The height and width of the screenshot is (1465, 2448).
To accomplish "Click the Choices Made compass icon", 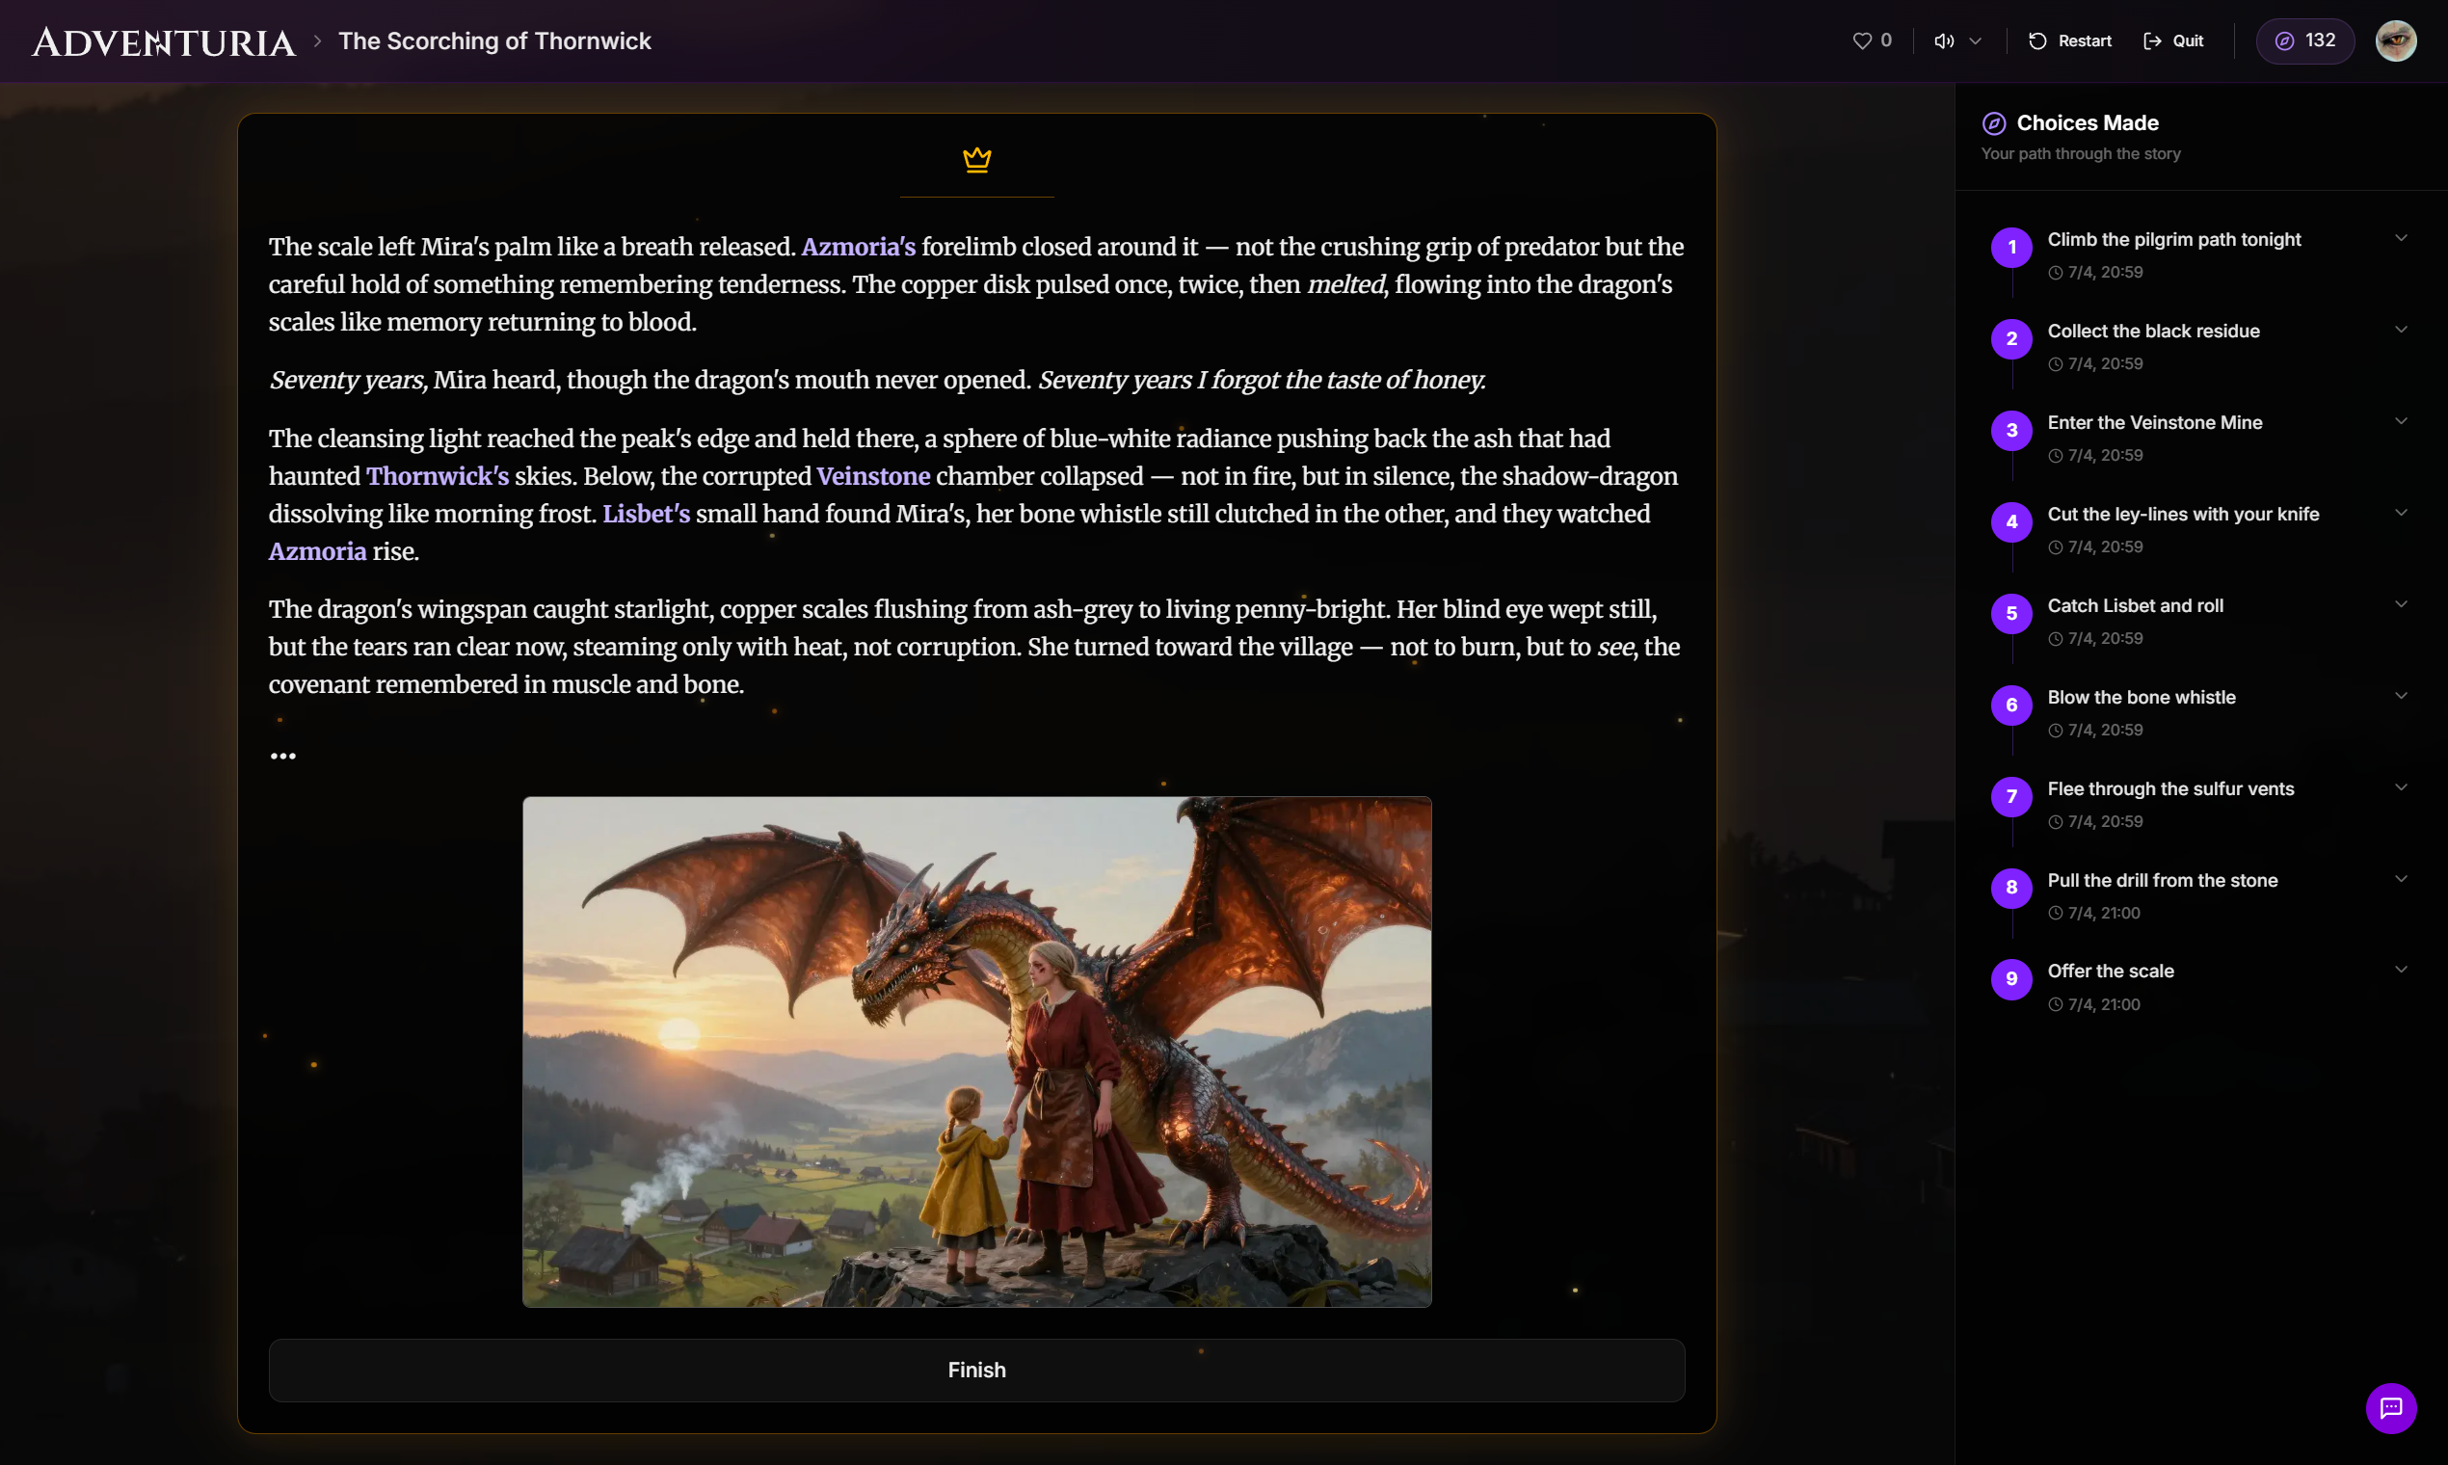I will [1993, 123].
